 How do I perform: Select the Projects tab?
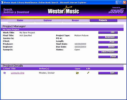pyautogui.click(x=103, y=20)
